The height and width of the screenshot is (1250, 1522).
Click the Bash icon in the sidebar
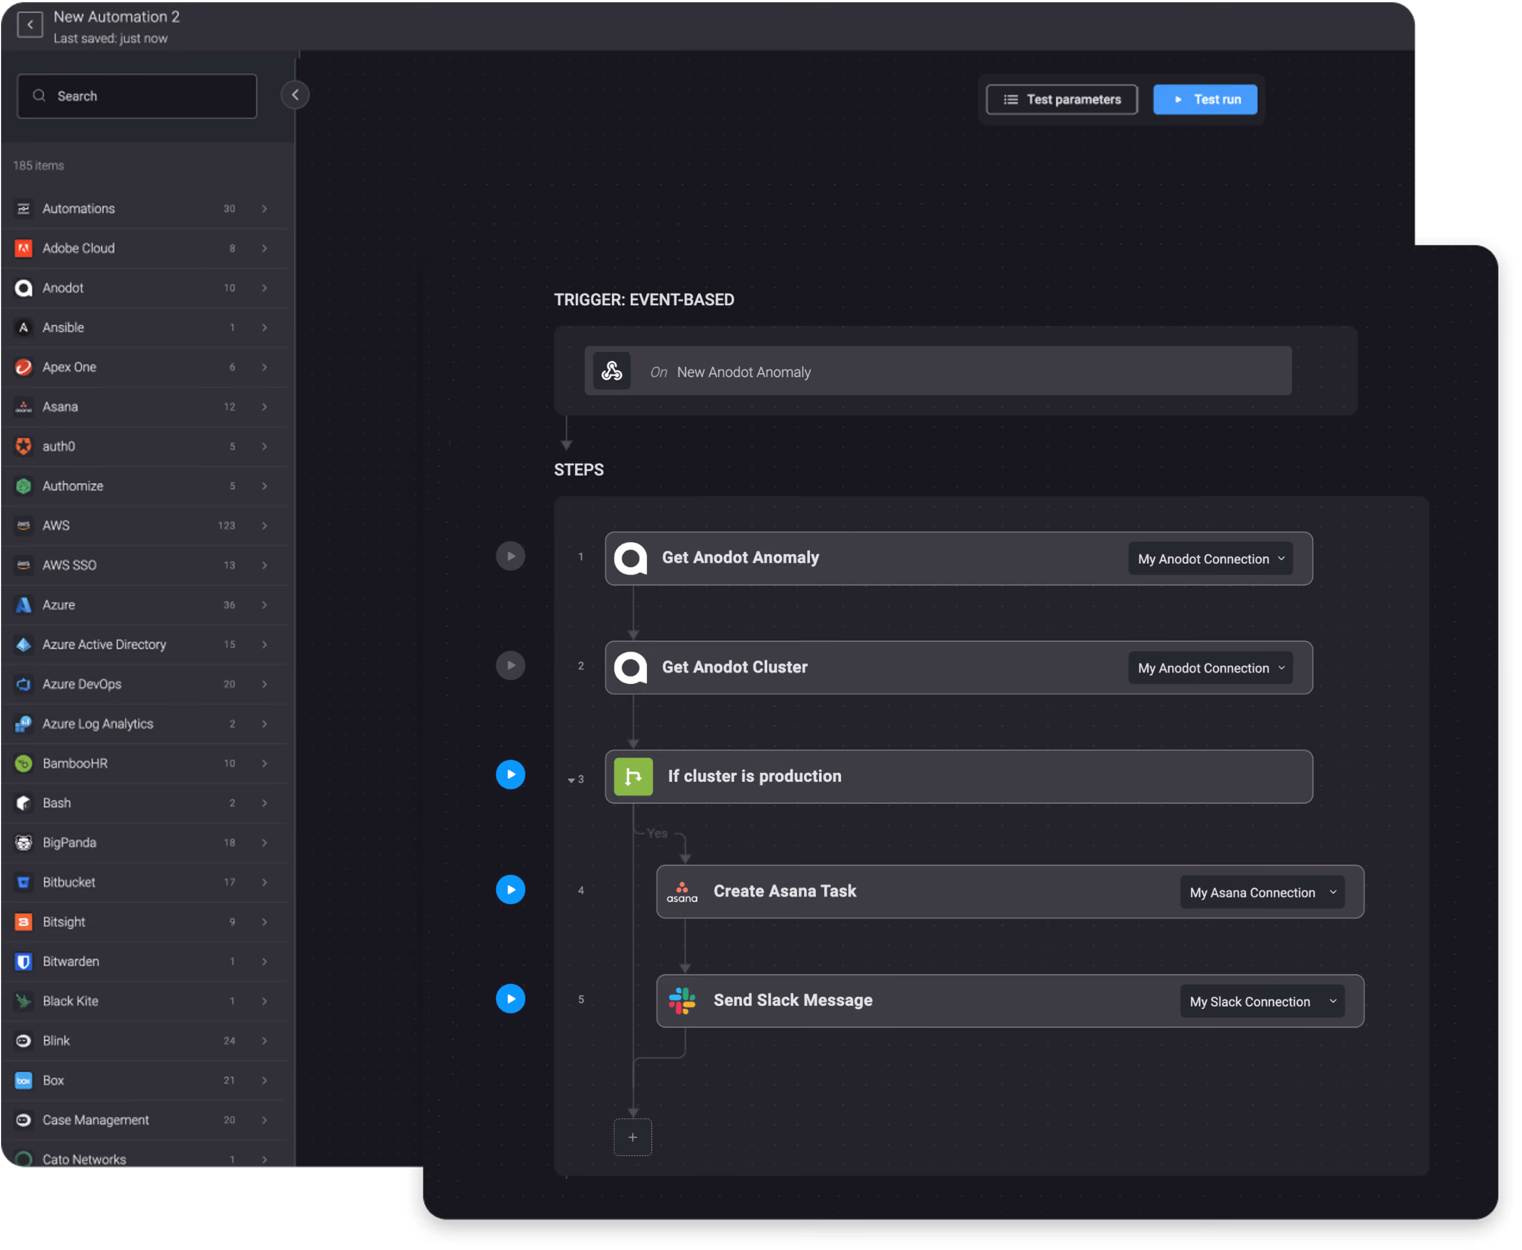pos(24,803)
